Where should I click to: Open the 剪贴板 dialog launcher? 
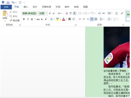click(x=20, y=25)
